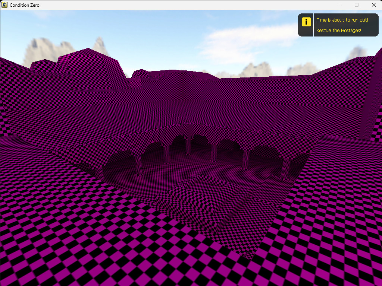Click the yellow info icon in the notification
382x286 pixels.
306,22
